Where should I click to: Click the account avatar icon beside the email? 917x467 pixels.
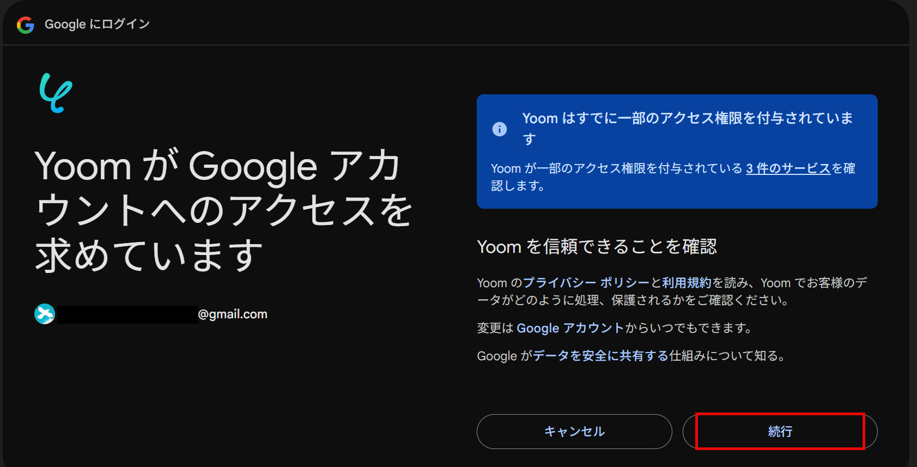pos(45,314)
